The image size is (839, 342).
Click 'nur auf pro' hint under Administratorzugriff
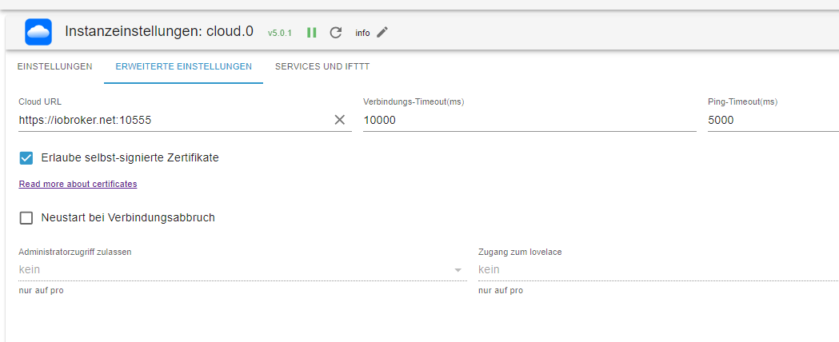pos(41,290)
